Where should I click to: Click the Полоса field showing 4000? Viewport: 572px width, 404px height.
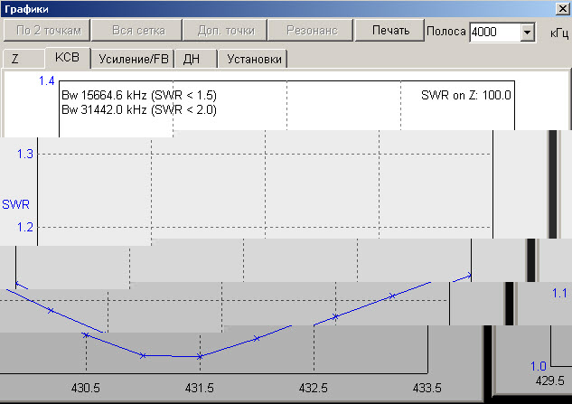[492, 33]
